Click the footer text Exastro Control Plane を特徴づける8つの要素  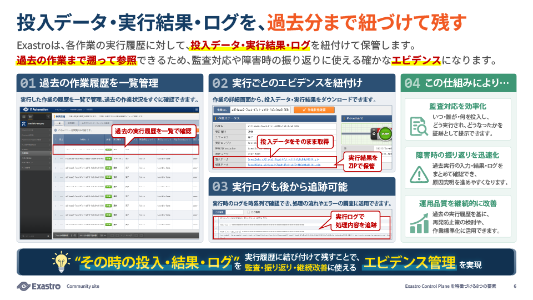(450, 287)
